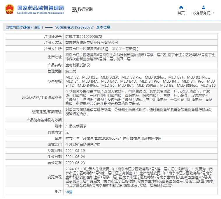Click the effective date 2024-06-24
The width and height of the screenshot is (221, 199).
75,157
